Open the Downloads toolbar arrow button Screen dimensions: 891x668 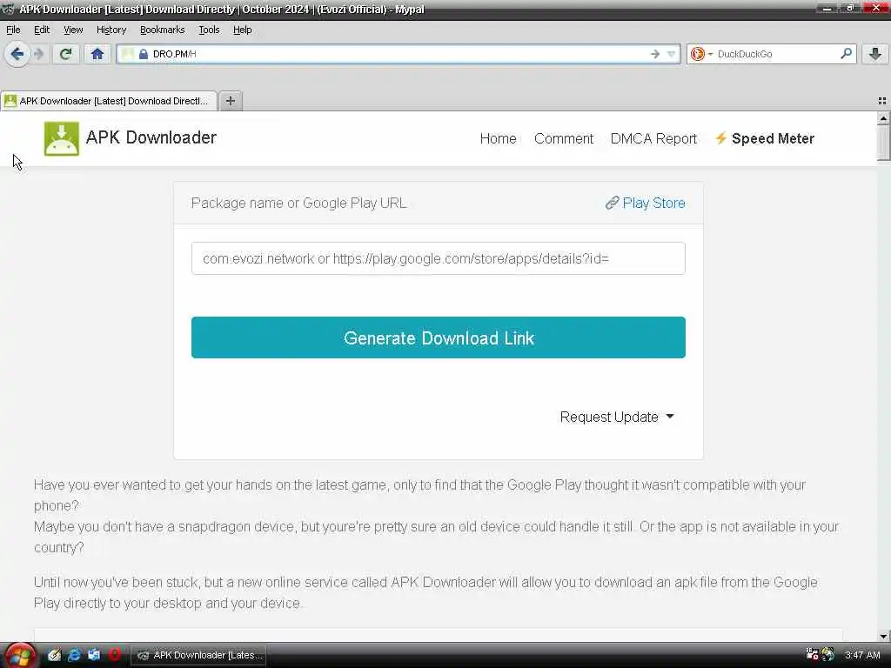(875, 54)
